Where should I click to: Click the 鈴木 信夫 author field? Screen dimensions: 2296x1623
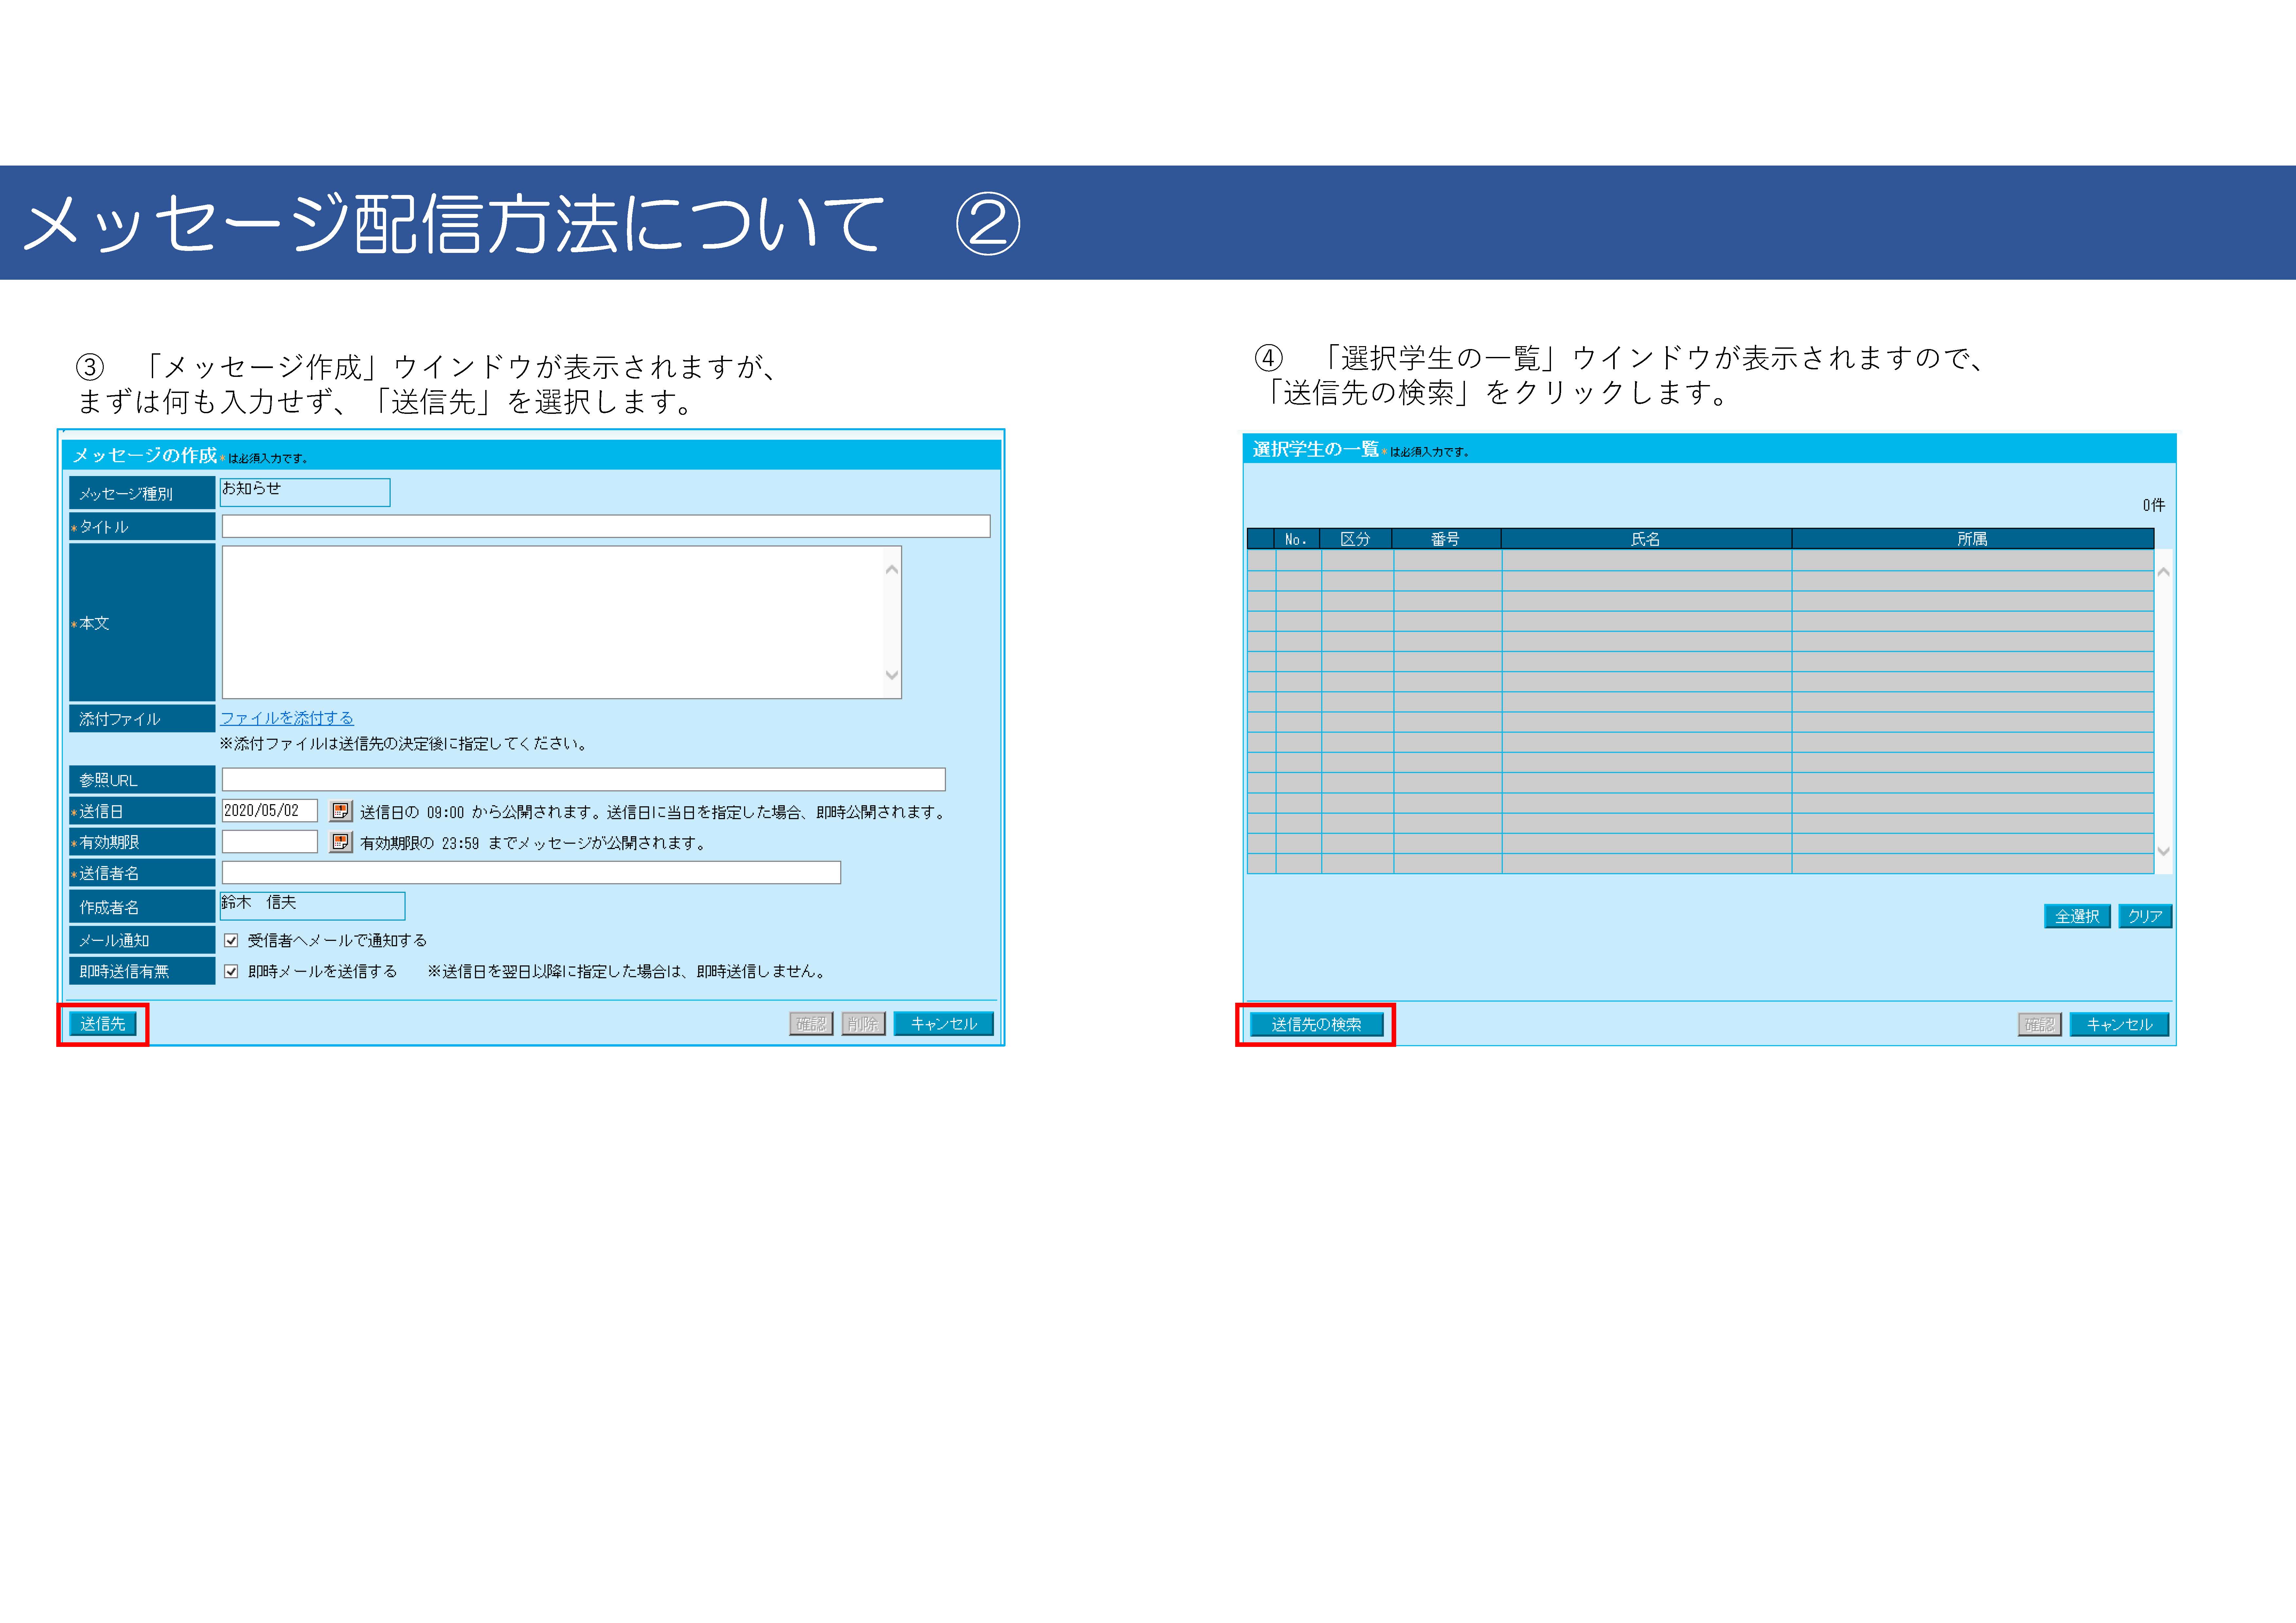tap(312, 906)
